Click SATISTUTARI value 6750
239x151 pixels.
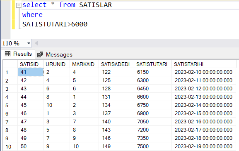pyautogui.click(x=153, y=105)
